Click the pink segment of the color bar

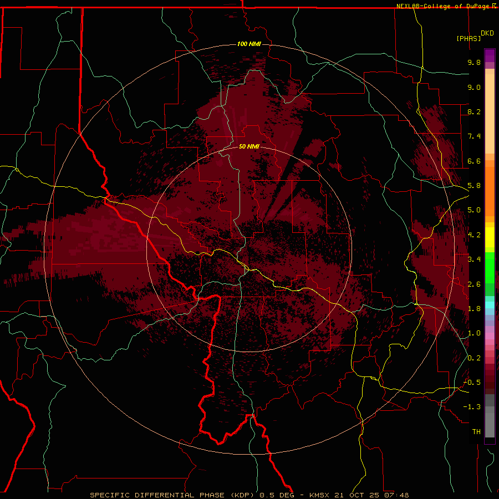(x=490, y=335)
